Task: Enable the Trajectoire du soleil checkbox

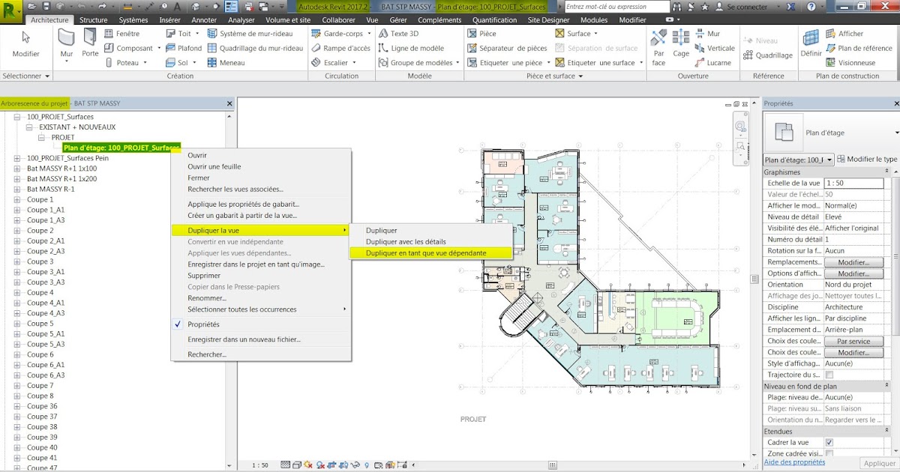Action: 829,375
